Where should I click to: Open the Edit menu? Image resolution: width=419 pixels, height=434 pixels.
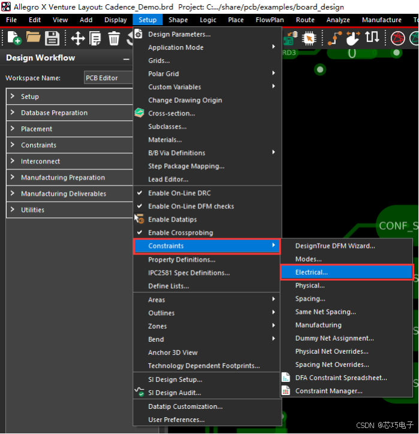coord(35,20)
